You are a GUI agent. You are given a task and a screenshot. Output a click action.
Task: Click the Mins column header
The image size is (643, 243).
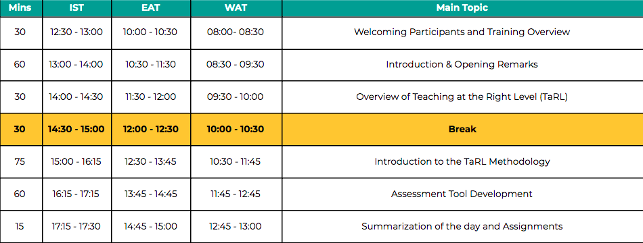tap(21, 8)
